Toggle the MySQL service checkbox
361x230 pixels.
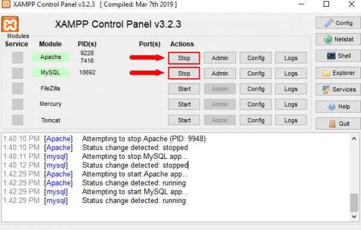pos(17,73)
